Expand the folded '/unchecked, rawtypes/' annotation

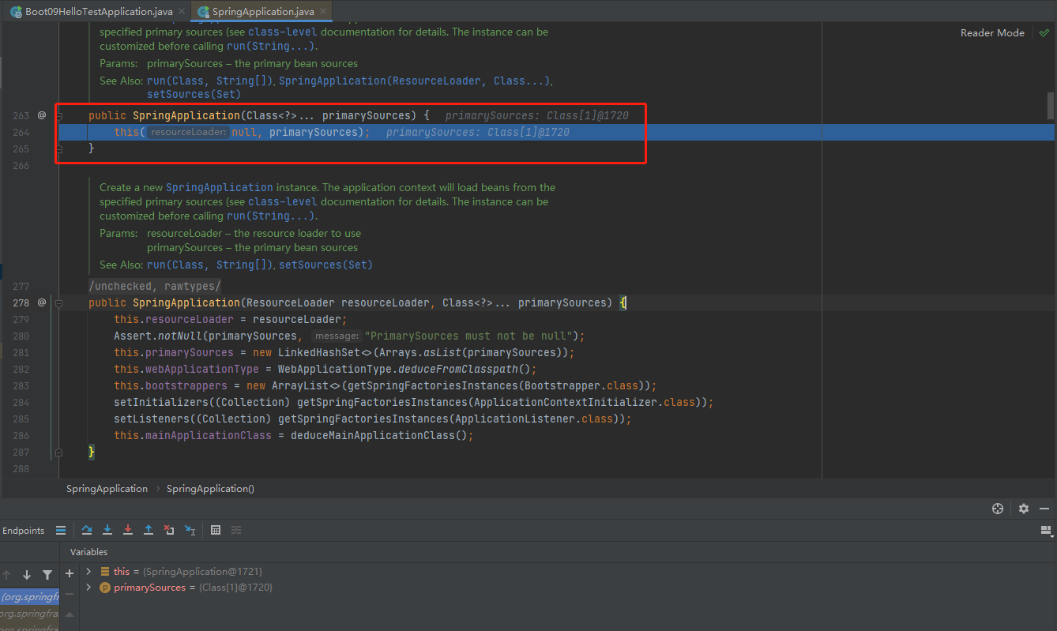(155, 286)
